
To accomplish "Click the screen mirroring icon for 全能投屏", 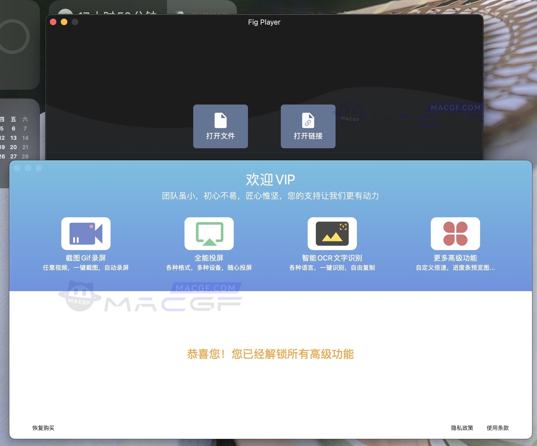I will (209, 233).
